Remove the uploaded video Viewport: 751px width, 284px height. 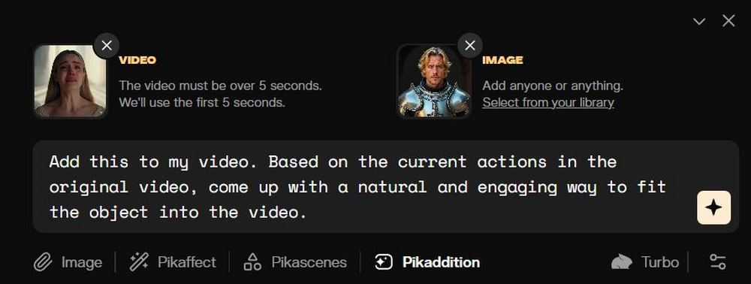point(107,46)
